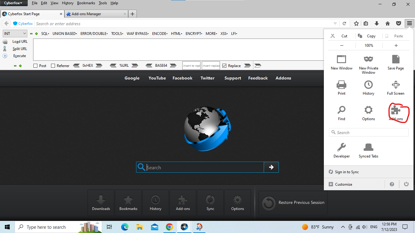Viewport: 415px width, 233px height.
Task: Click the back arrow button
Action: [x=6, y=23]
